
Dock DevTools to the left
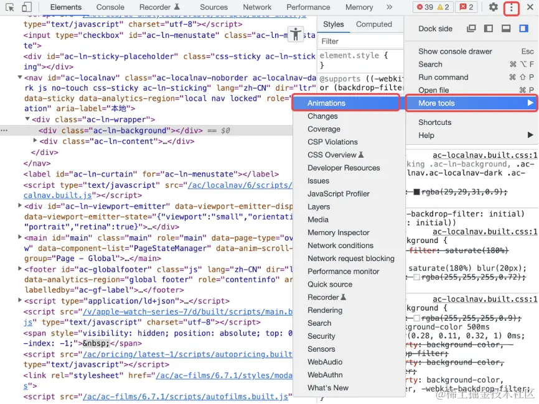(488, 29)
